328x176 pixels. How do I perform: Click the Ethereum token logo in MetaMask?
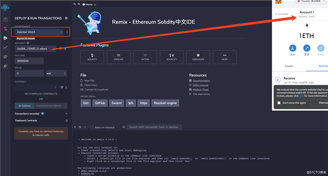click(307, 25)
